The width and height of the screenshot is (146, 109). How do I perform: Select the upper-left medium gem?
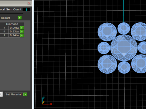(x=107, y=32)
